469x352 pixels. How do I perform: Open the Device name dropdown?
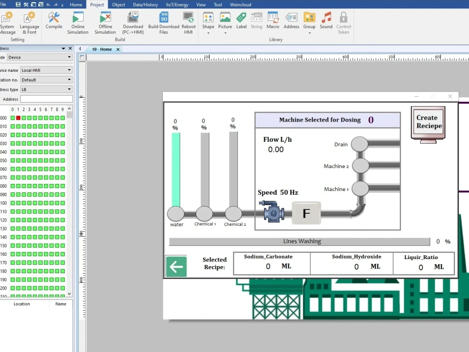click(70, 70)
